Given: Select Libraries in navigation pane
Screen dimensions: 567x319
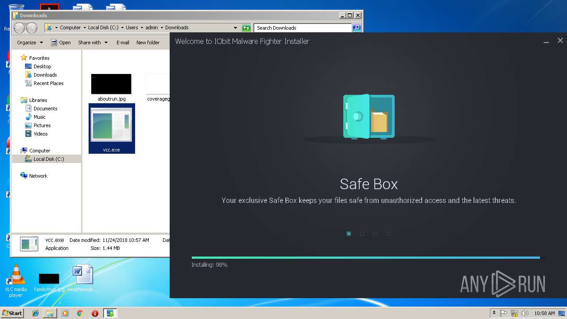Looking at the screenshot, I should click(x=38, y=100).
